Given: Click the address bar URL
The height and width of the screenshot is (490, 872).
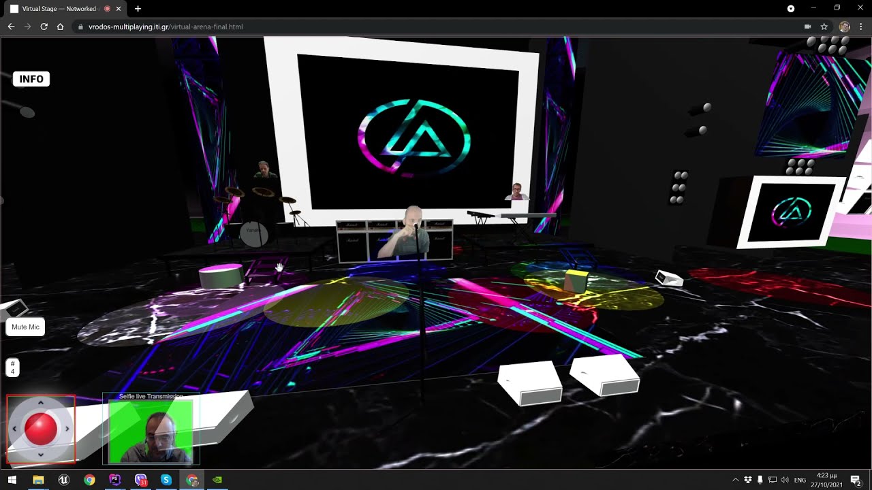Looking at the screenshot, I should tap(166, 27).
